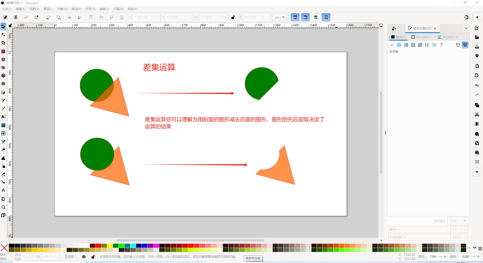483x263 pixels.
Task: Toggle layer 图层 1 visibility eye
Action: click(x=84, y=257)
